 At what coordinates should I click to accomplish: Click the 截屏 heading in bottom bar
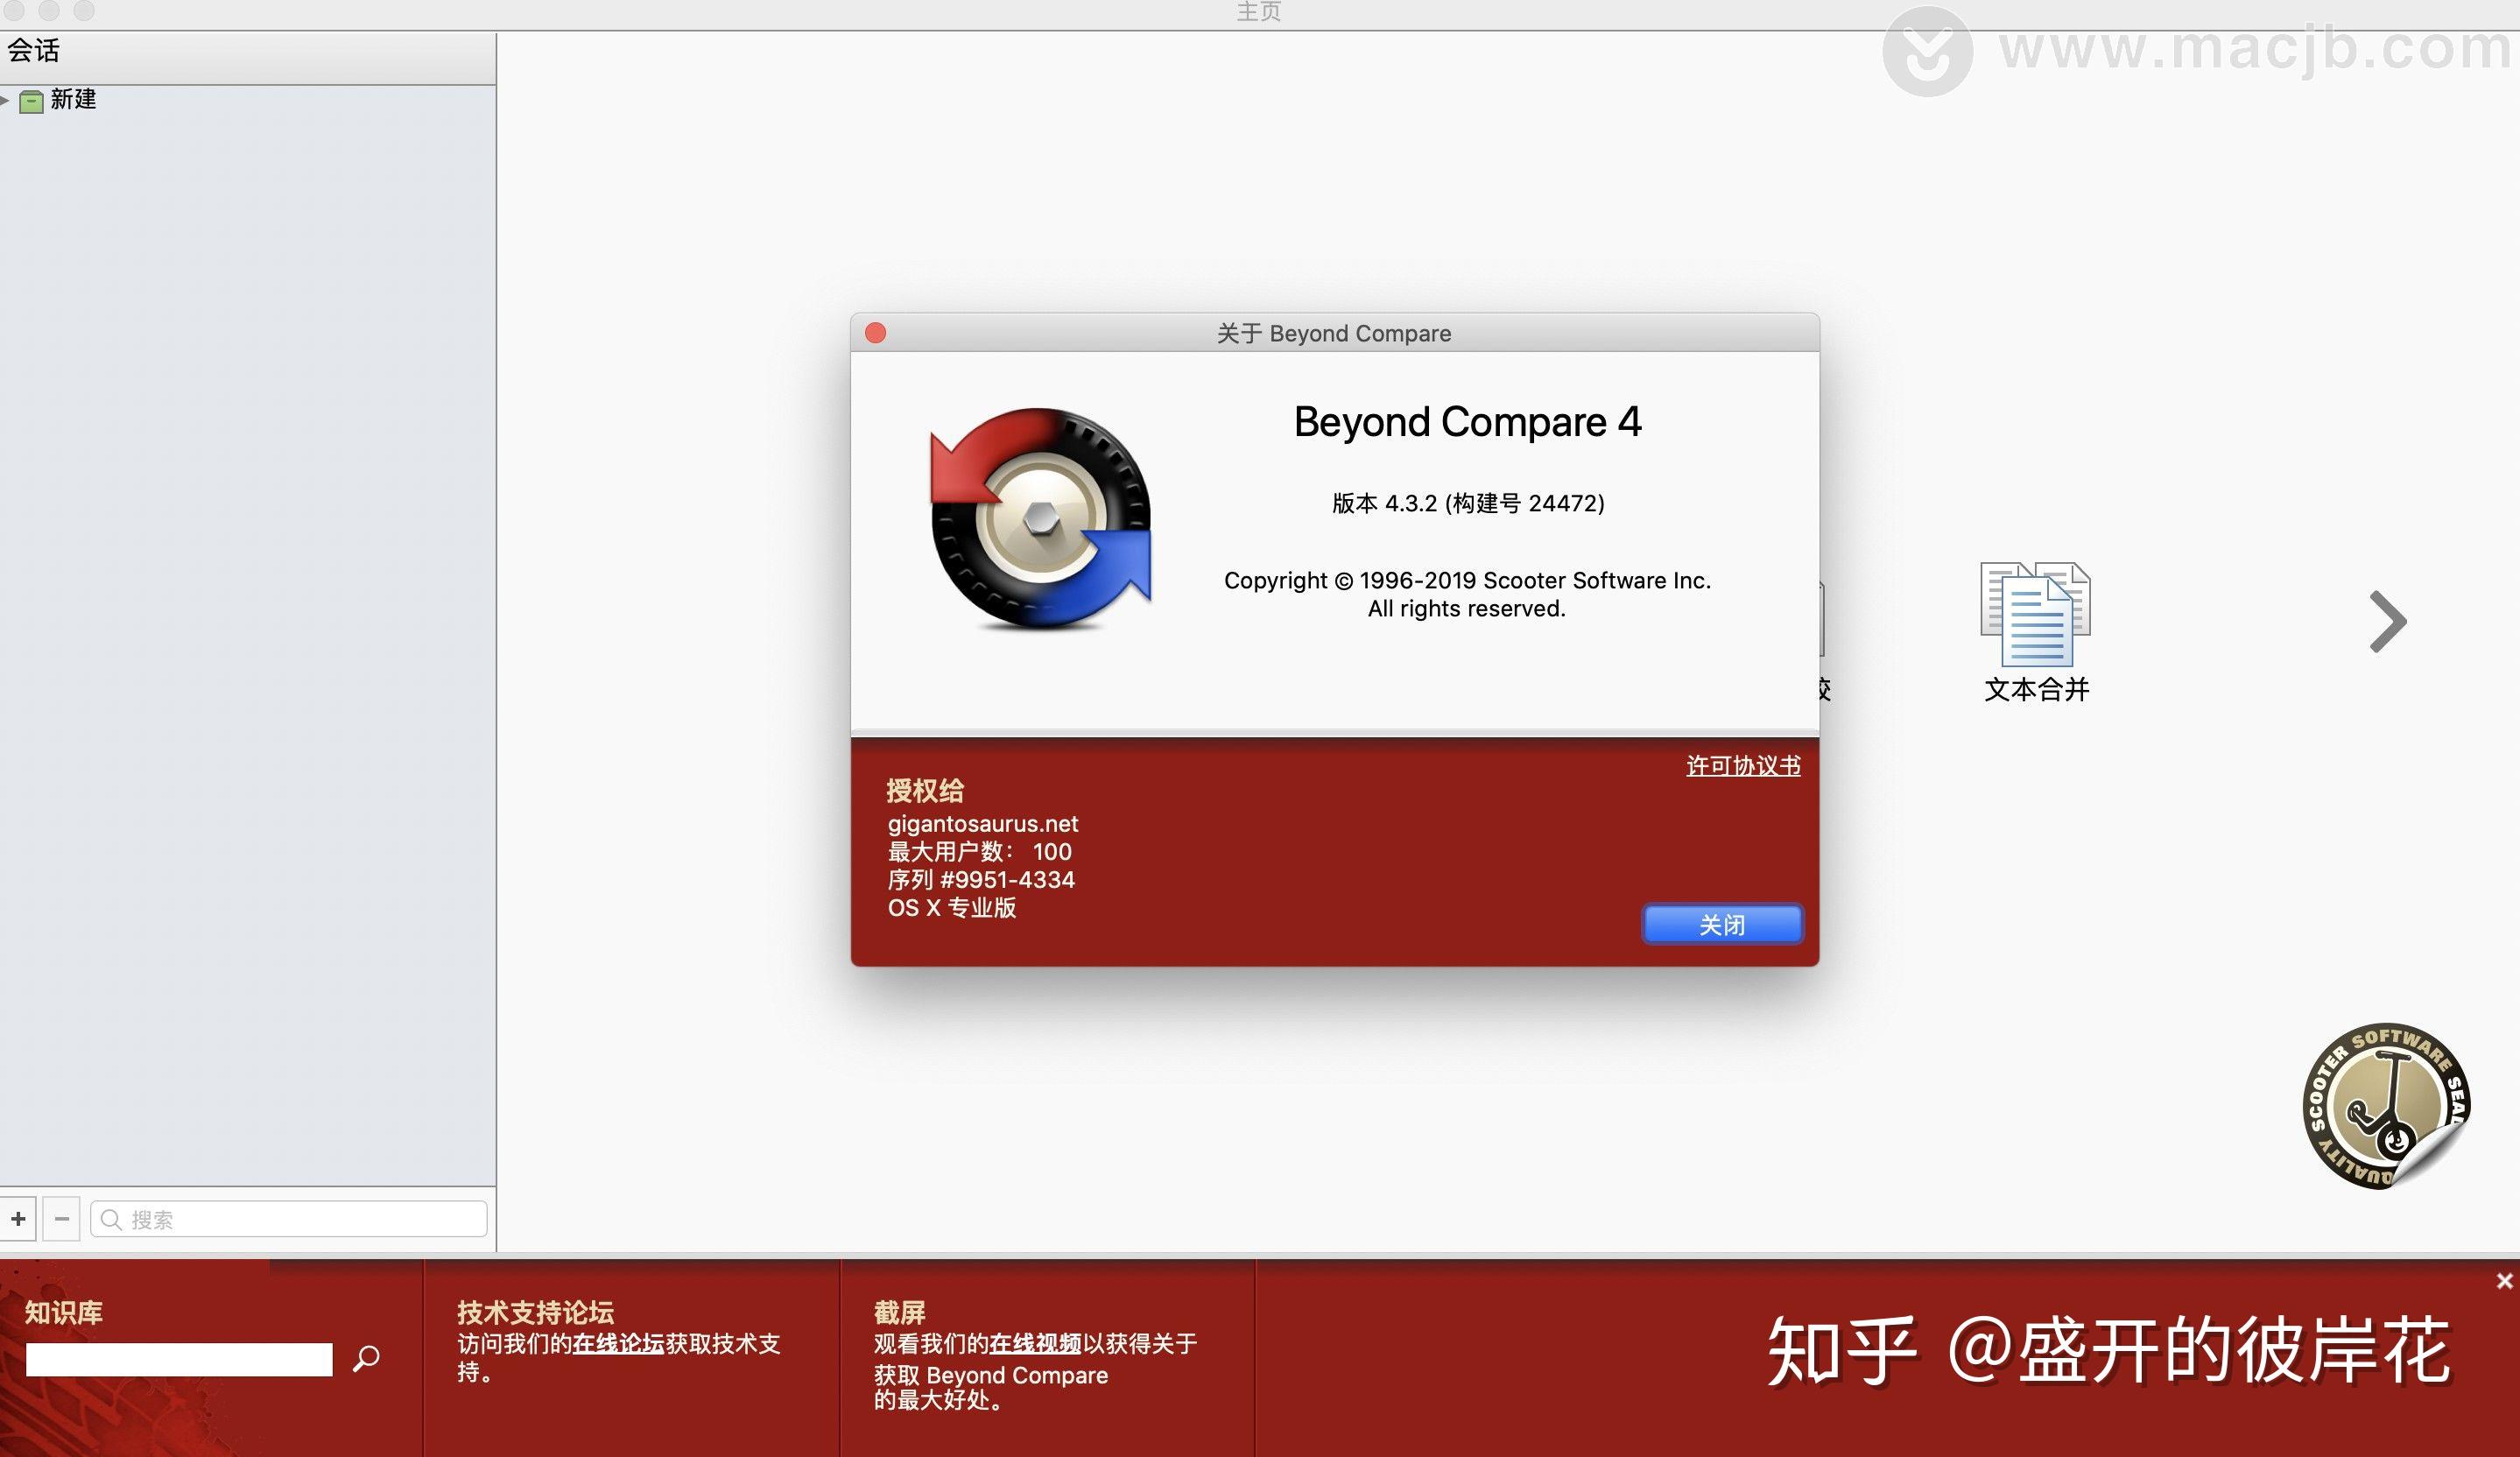click(x=900, y=1312)
